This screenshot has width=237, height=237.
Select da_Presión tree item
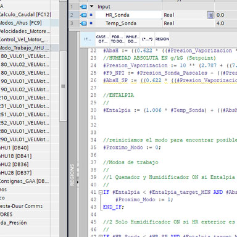coord(14,223)
